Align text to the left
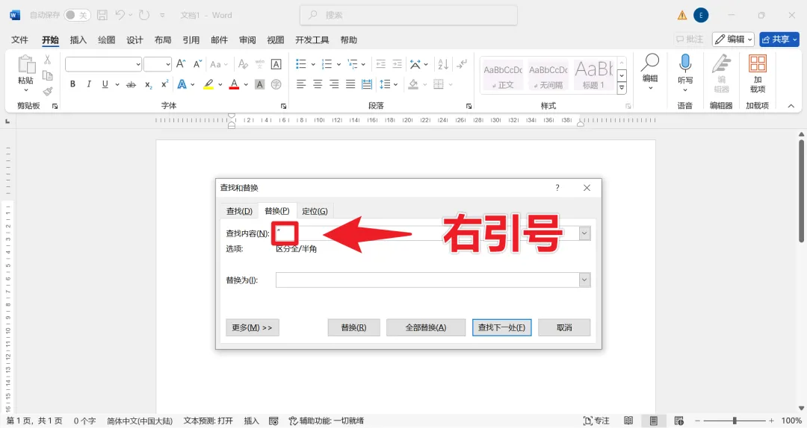This screenshot has width=807, height=428. click(301, 84)
